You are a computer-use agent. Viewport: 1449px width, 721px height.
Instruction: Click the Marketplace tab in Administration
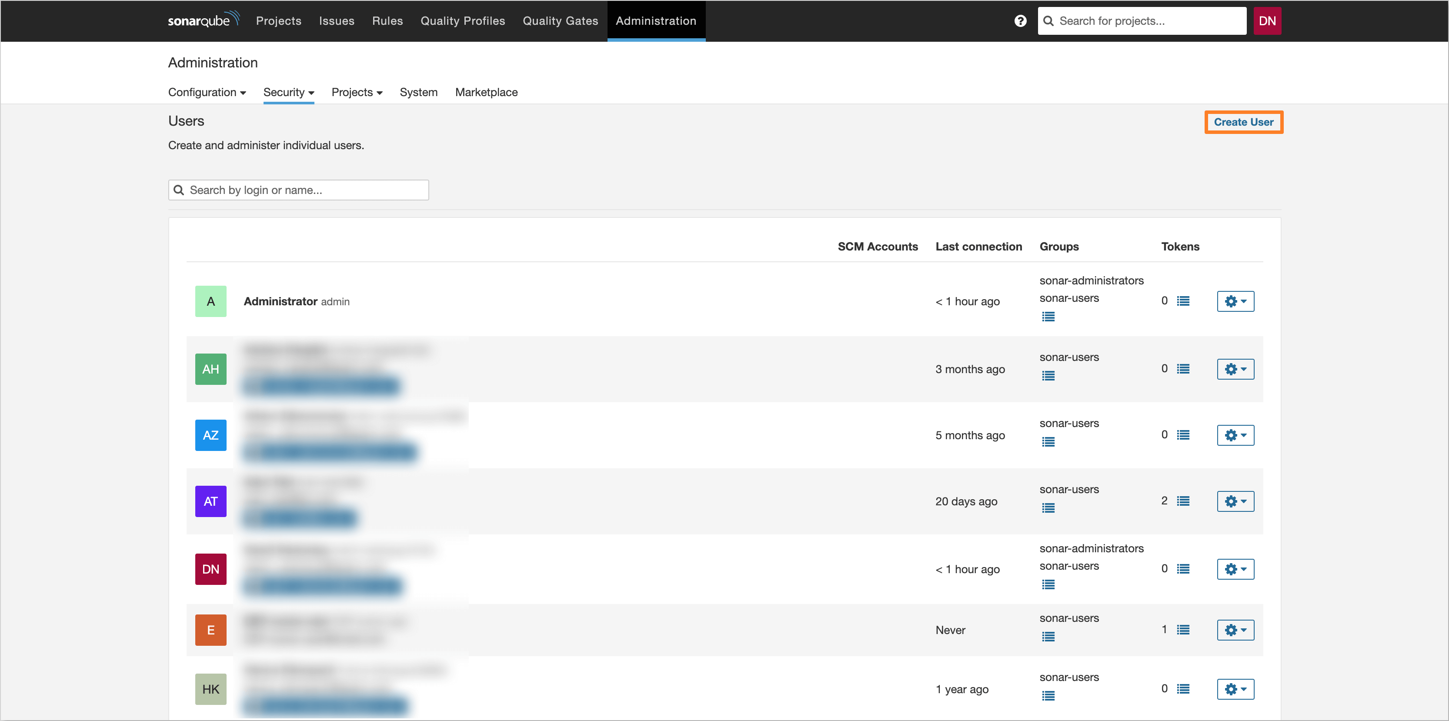click(487, 91)
